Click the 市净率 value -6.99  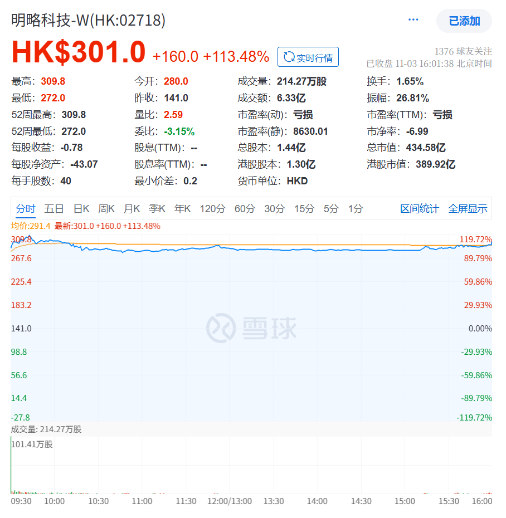point(417,131)
